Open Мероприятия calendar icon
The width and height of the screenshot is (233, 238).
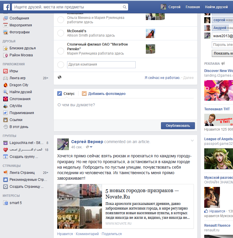[6, 25]
